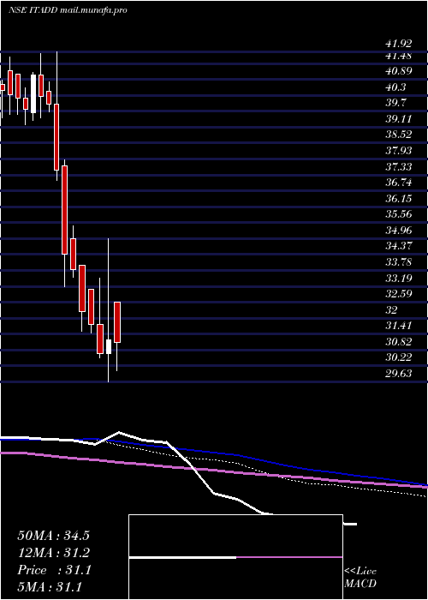Click the 41.92 price axis label
This screenshot has width=428, height=600.
tap(399, 44)
